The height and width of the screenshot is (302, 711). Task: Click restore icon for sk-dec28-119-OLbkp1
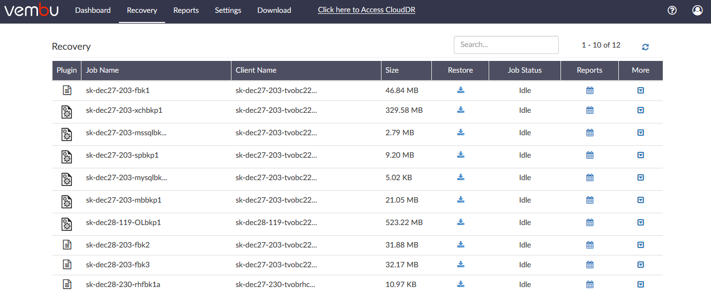coord(461,222)
